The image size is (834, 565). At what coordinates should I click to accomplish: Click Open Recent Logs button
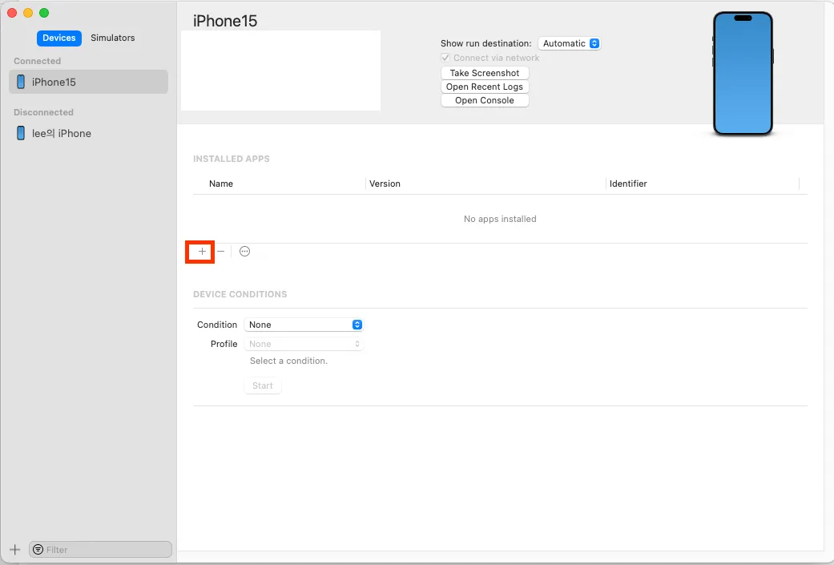click(485, 87)
